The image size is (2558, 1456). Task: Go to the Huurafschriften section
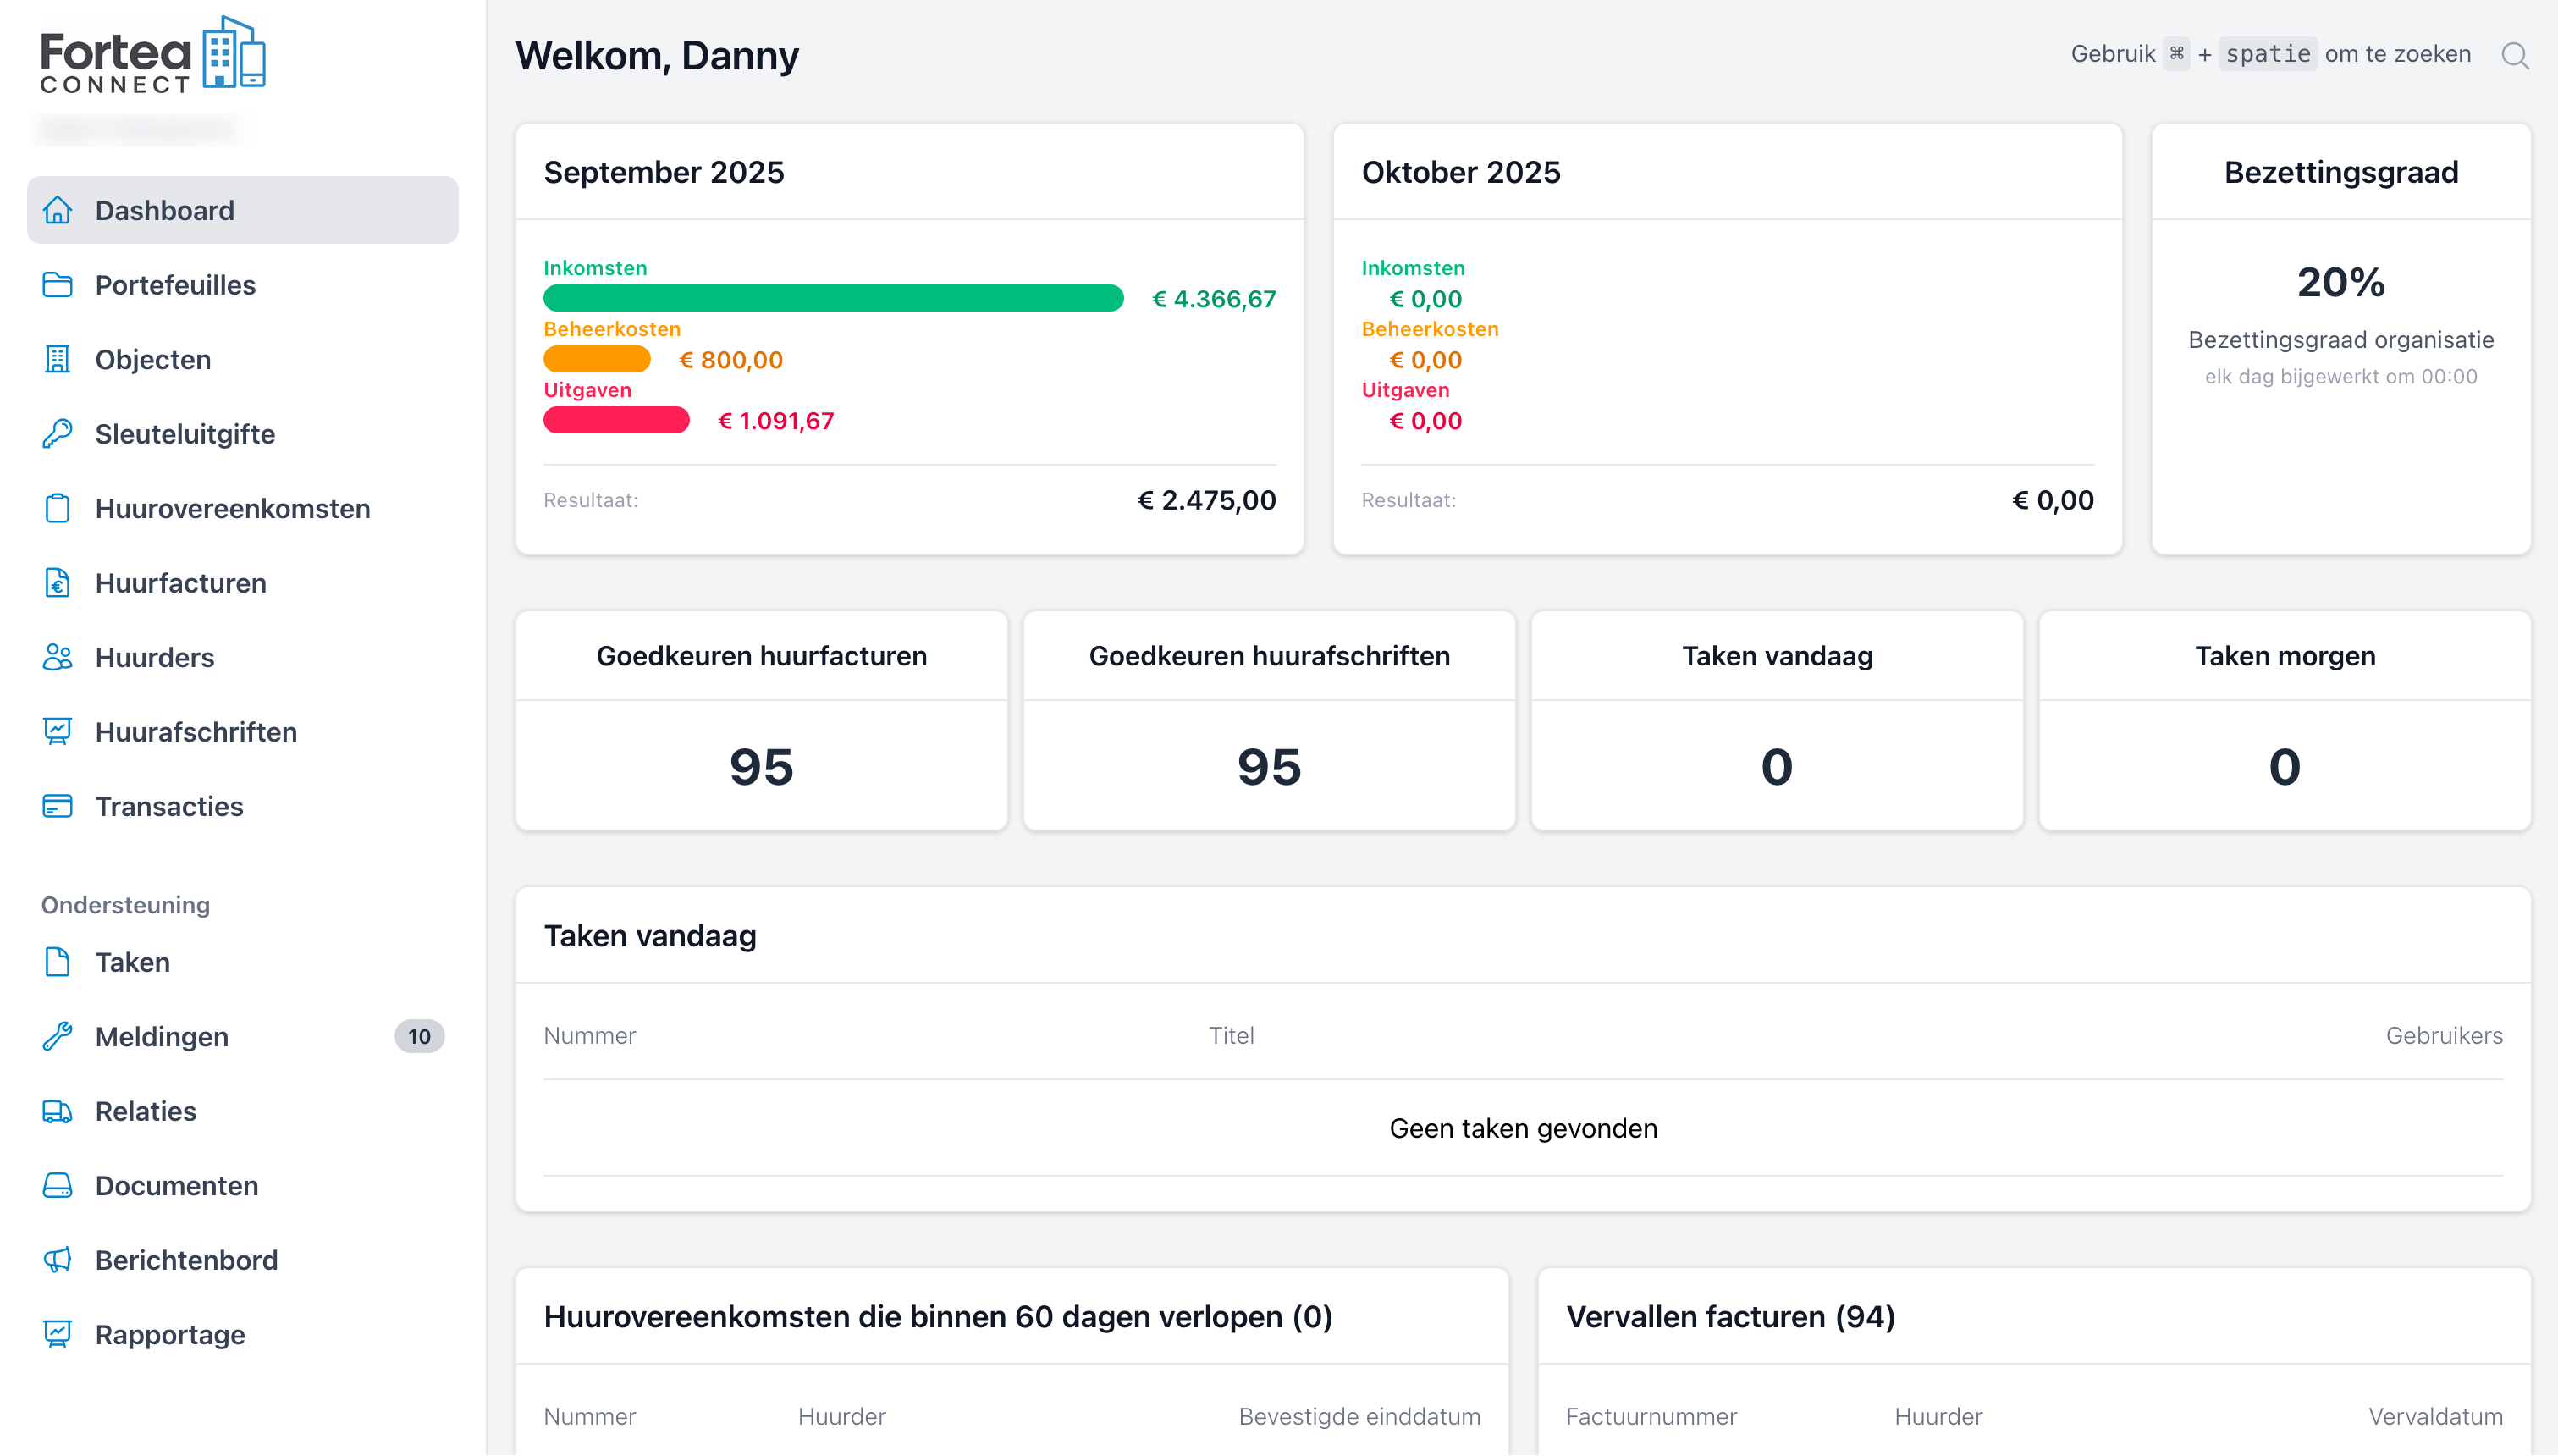coord(196,732)
